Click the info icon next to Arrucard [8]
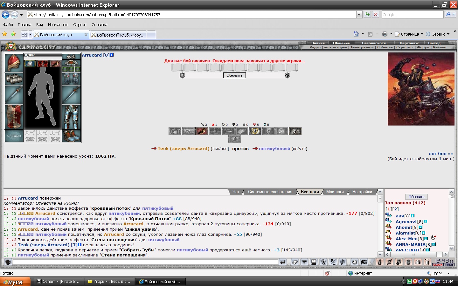This screenshot has width=458, height=286. pos(112,55)
